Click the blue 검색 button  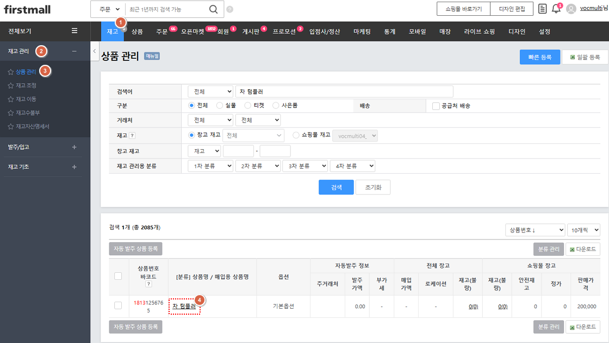[336, 187]
